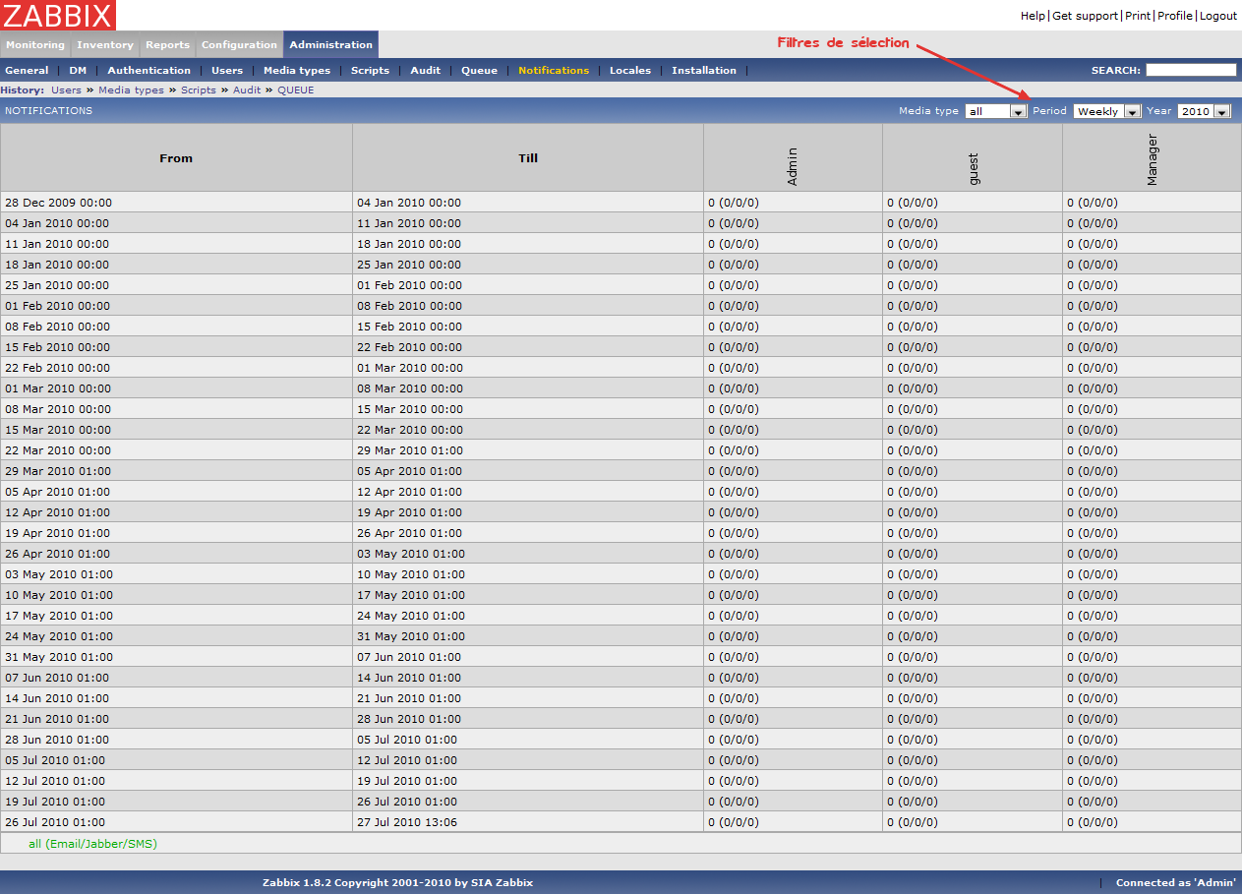Go to the Users submenu

tap(227, 70)
